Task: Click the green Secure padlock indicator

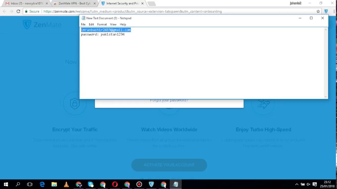Action: tap(32, 11)
